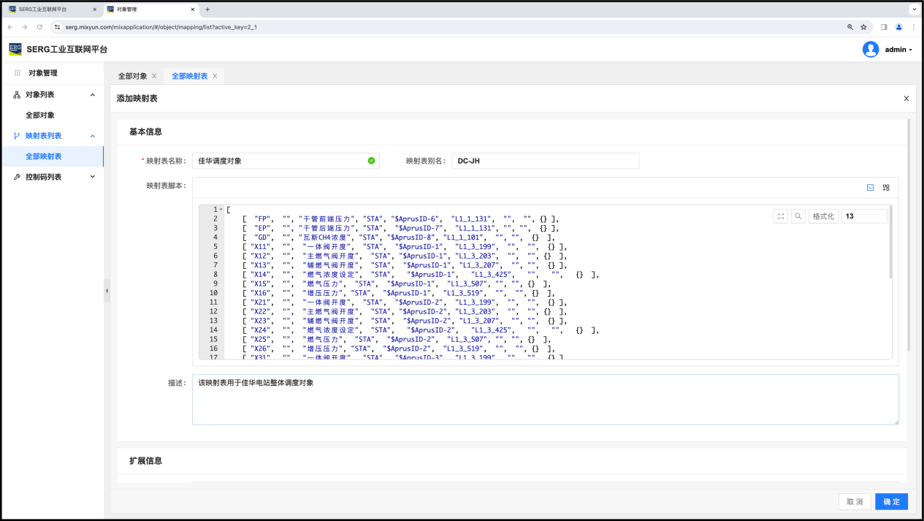
Task: Open the admin account dropdown
Action: click(898, 50)
